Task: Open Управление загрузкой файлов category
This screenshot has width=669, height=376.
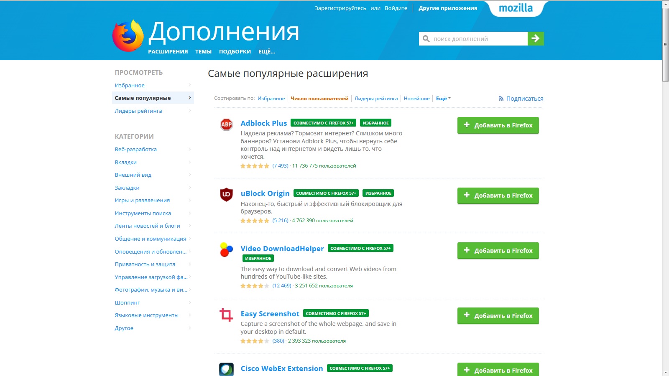Action: coord(153,277)
